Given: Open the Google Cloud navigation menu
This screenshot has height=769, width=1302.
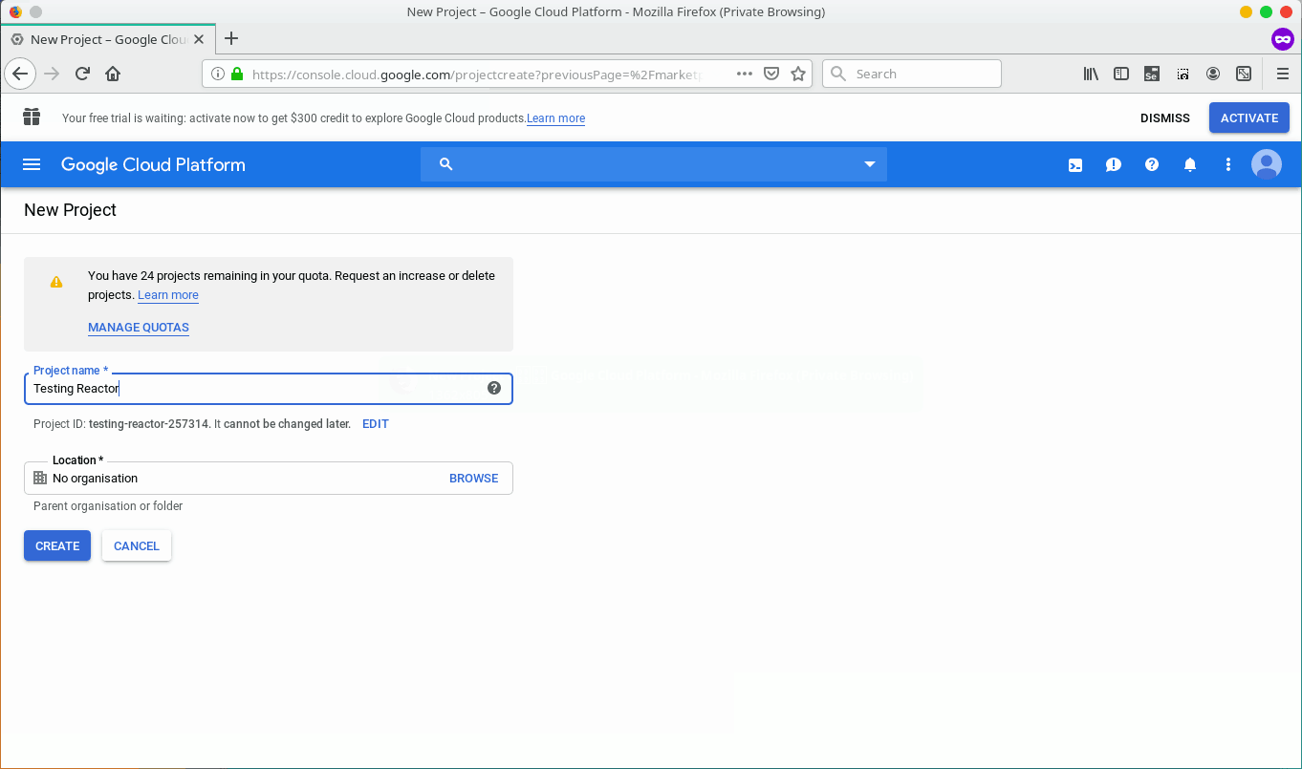Looking at the screenshot, I should click(x=32, y=164).
